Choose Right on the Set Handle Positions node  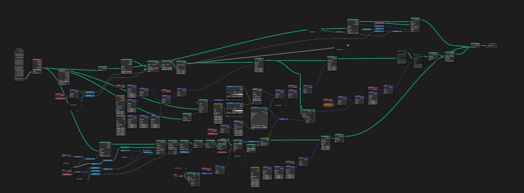[x=240, y=144]
